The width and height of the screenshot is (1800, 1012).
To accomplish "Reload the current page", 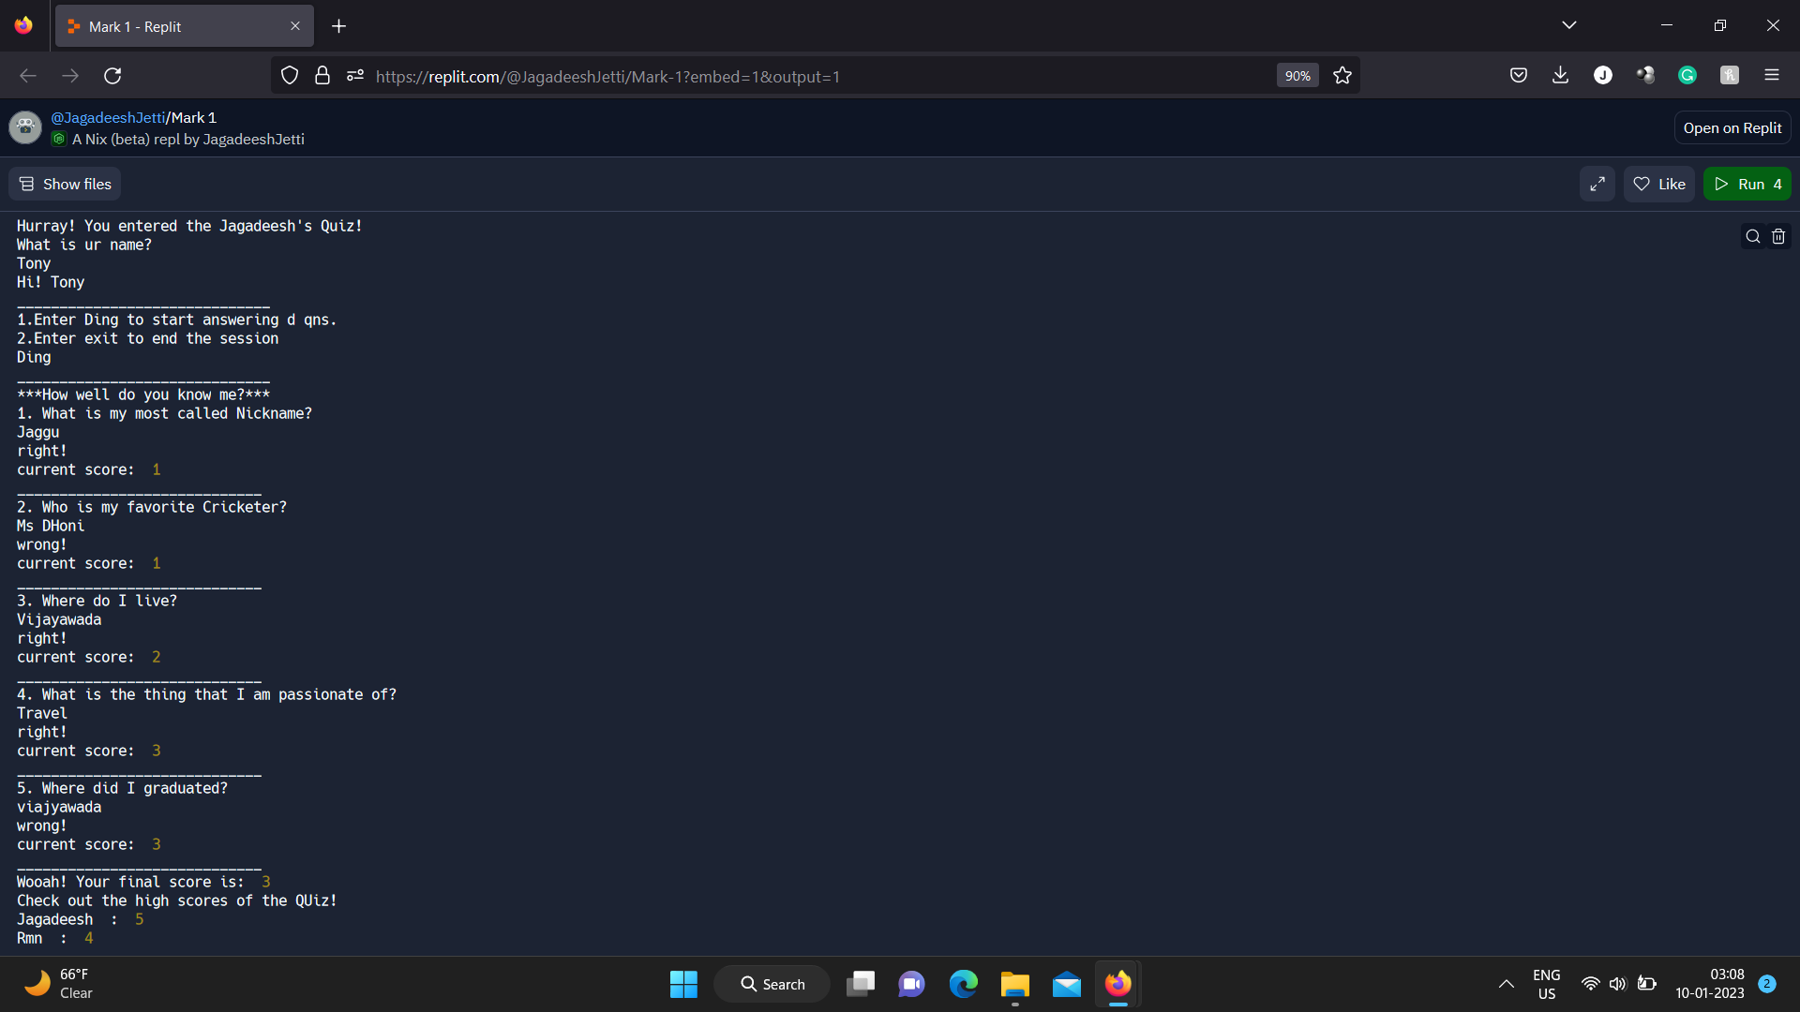I will pyautogui.click(x=112, y=76).
